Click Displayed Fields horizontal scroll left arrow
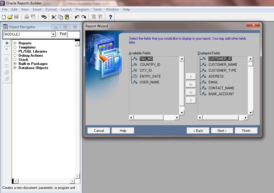Screen dimensions: 274x193 200,118
